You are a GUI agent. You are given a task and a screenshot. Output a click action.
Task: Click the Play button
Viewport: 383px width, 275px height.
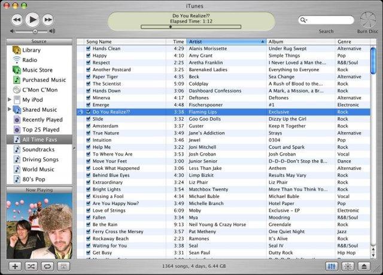coord(32,19)
